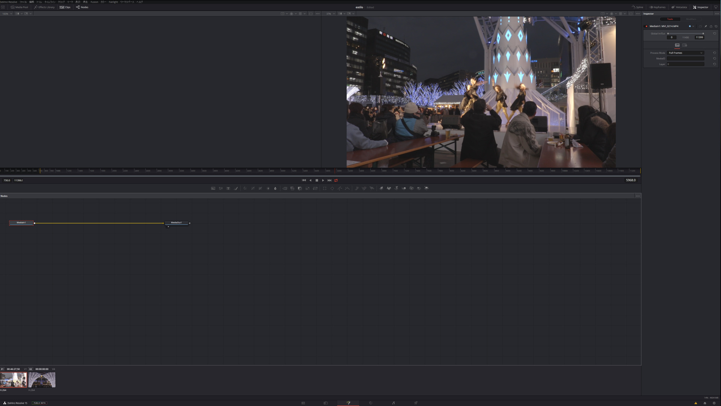
Task: Toggle the Media Pool panel
Action: [x=20, y=7]
